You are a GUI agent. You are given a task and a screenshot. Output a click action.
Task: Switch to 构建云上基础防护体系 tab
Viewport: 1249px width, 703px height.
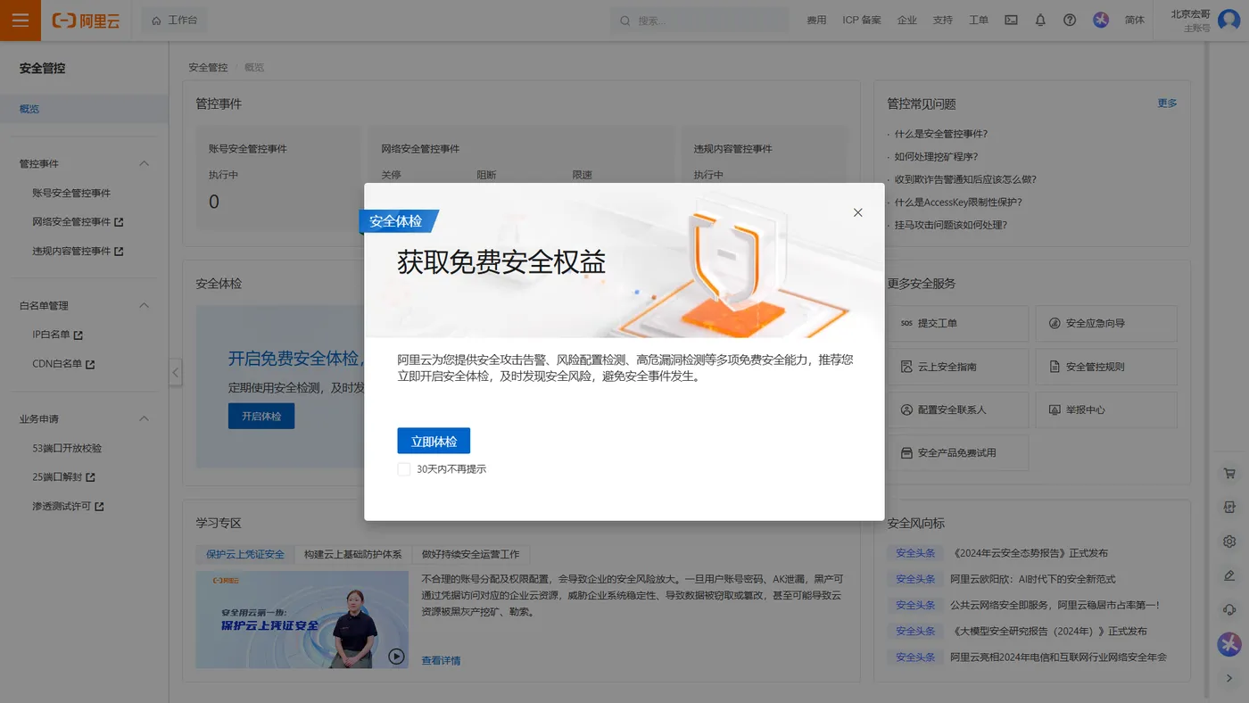coord(352,554)
